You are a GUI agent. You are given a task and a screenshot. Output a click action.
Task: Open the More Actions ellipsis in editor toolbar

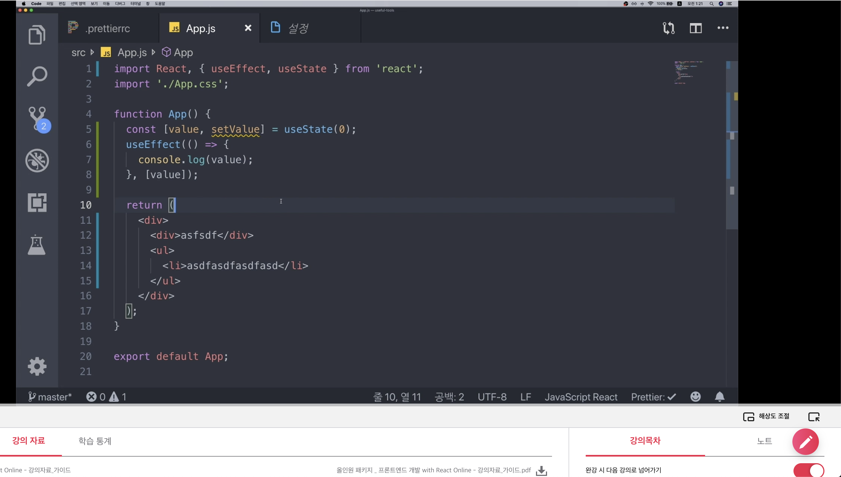click(x=723, y=28)
